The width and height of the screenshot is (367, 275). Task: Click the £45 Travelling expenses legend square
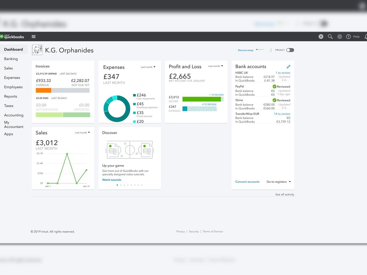134,104
